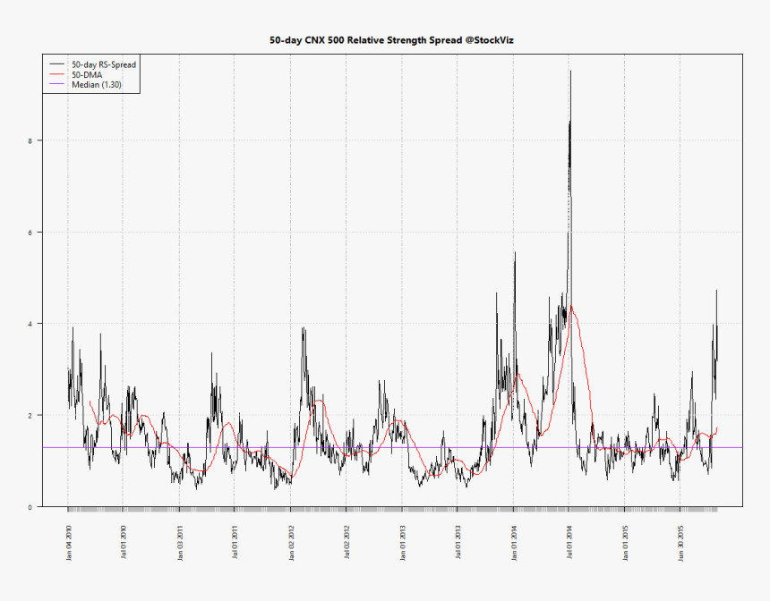Click the "Jan 01 2015" x-axis label

coord(625,543)
